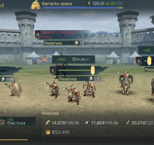Screen dimensions: 154x145
Task: Select the tier II badge on center slider
Action: 53,70
